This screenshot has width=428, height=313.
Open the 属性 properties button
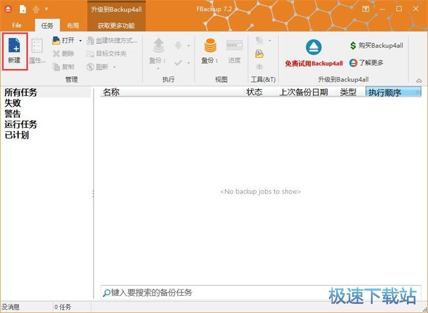[37, 51]
